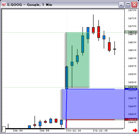This screenshot has width=139, height=134.
Task: Click the 38550 price axis label
Action: click(132, 74)
